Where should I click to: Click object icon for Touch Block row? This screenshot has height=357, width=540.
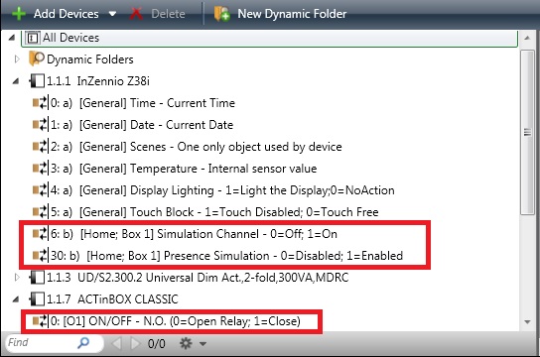(40, 212)
